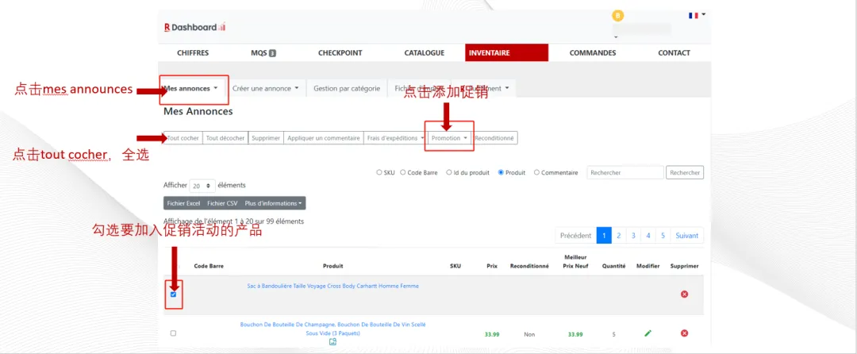The image size is (857, 354).
Task: Open the Mes annonces dropdown tab
Action: 191,89
